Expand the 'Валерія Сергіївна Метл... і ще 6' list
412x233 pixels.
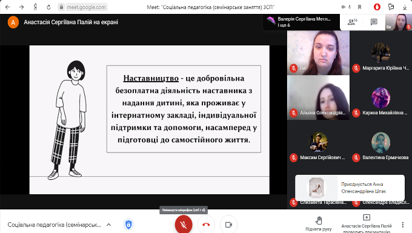301,22
